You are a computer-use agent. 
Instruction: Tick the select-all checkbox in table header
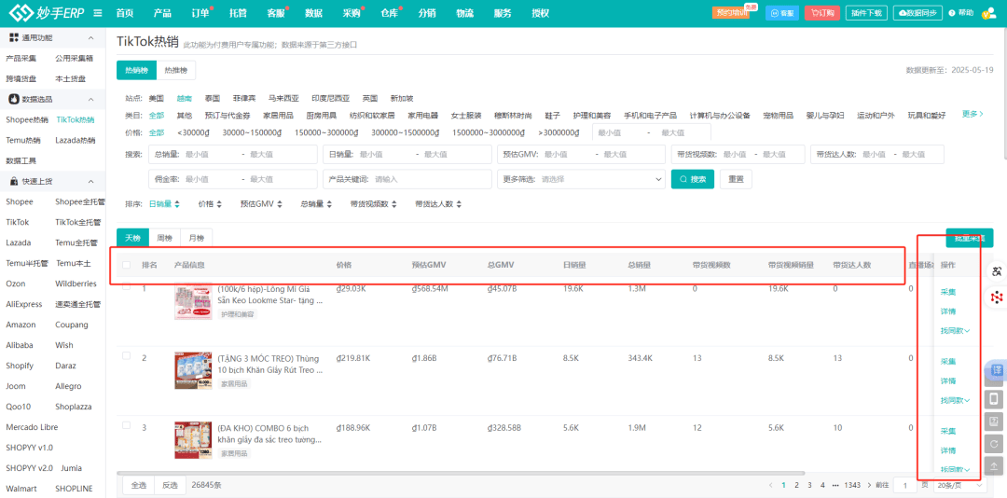(126, 265)
